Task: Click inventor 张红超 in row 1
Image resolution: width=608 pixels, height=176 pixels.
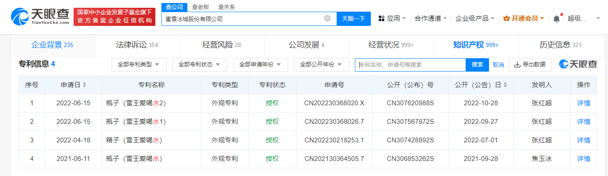Action: (x=542, y=103)
